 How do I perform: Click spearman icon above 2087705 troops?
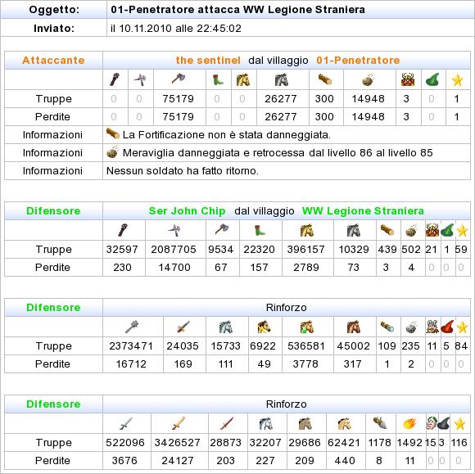pos(174,231)
